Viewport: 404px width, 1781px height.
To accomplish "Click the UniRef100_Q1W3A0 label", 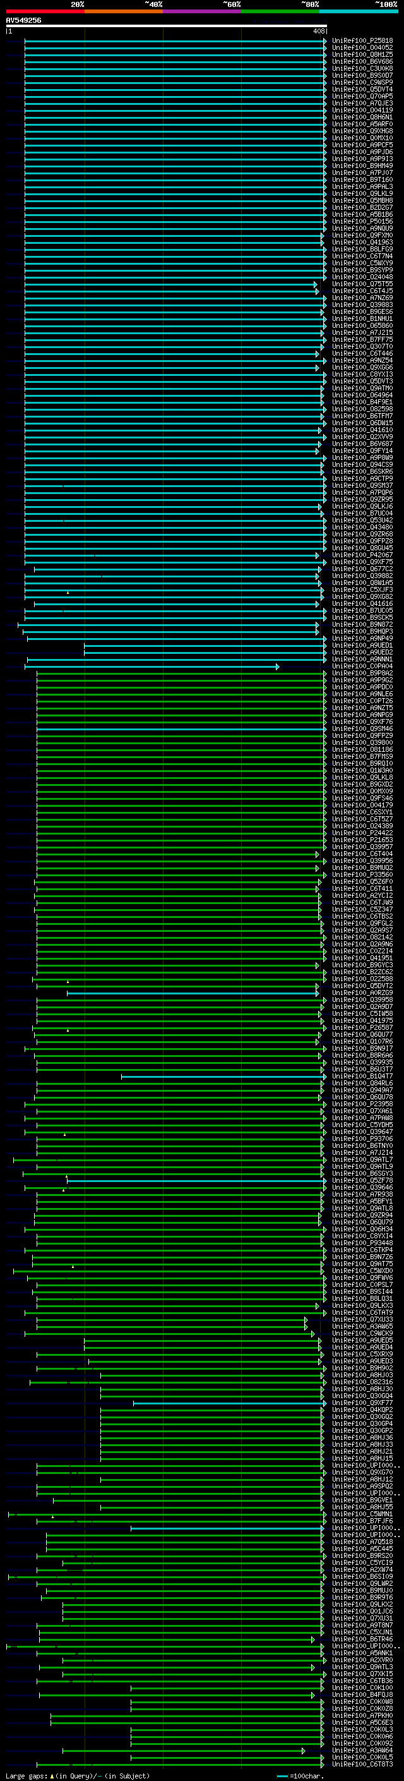I will pyautogui.click(x=362, y=771).
